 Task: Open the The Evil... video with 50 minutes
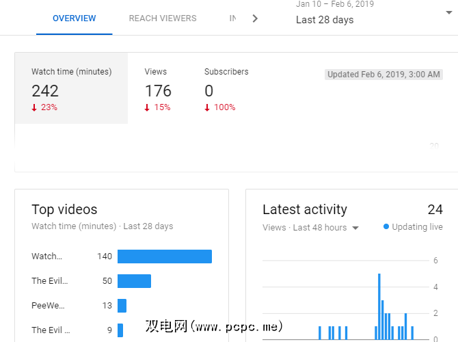pos(50,281)
